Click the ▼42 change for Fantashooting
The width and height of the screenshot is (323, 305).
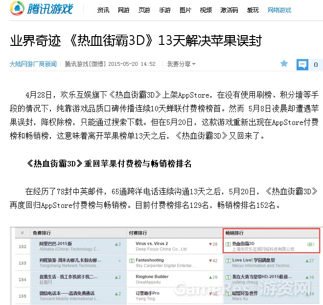click(213, 261)
